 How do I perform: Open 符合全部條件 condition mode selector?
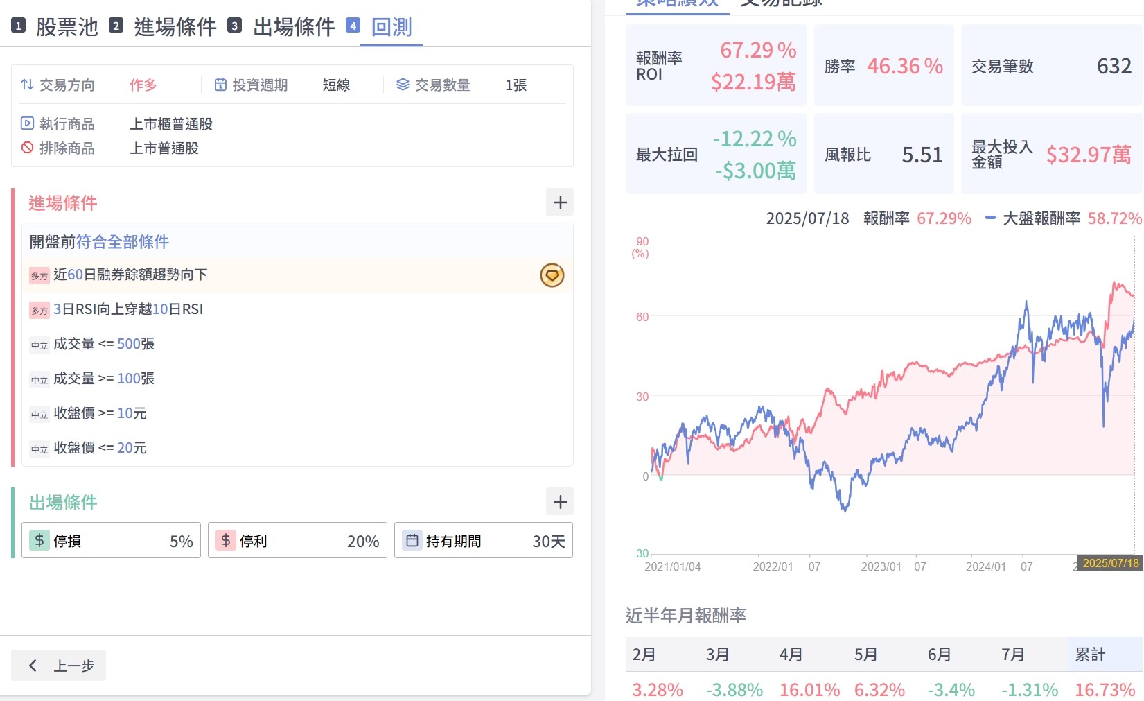(123, 242)
